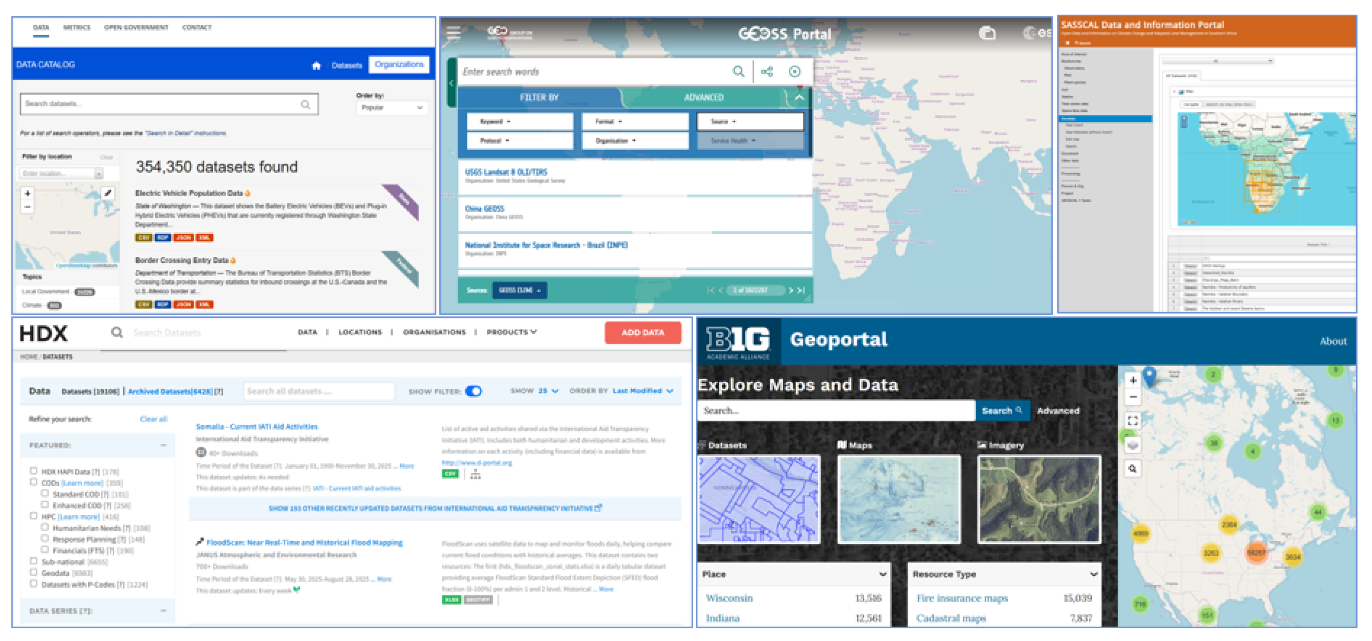Click the GEOSS Enter search words field
The height and width of the screenshot is (641, 1372).
click(593, 71)
